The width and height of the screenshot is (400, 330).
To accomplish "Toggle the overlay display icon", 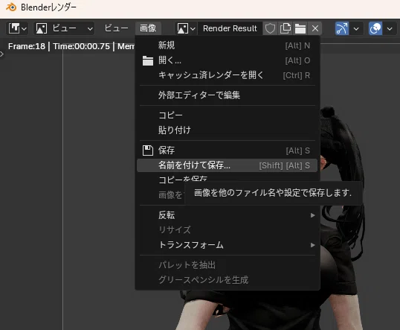I will click(x=375, y=28).
